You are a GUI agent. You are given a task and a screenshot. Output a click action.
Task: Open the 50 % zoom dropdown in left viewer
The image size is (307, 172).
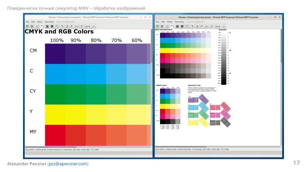click(94, 26)
